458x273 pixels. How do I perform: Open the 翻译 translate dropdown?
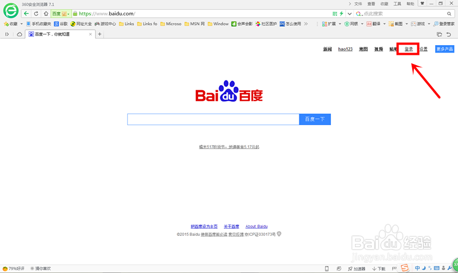376,24
